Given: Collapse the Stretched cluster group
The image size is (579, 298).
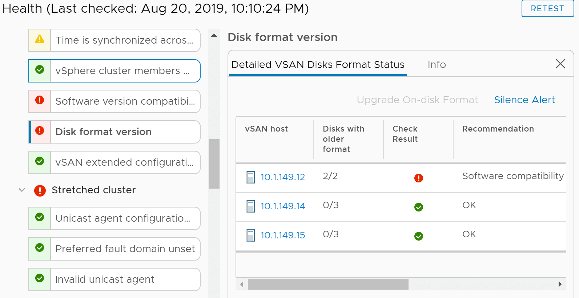Looking at the screenshot, I should [22, 190].
